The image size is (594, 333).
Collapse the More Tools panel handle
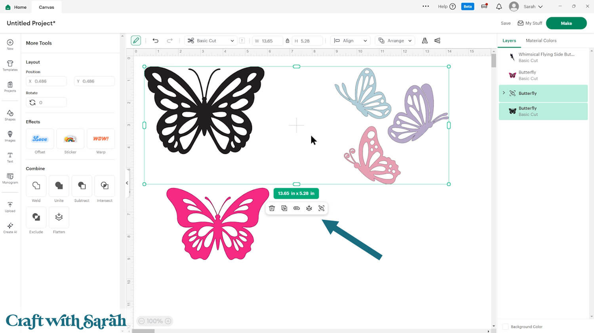point(127,183)
